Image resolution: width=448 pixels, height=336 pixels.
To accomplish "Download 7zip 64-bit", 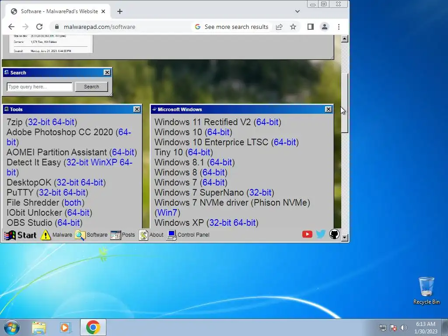I will pyautogui.click(x=63, y=122).
